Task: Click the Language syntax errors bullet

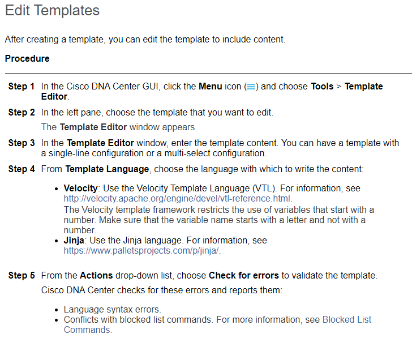Action: tap(113, 309)
